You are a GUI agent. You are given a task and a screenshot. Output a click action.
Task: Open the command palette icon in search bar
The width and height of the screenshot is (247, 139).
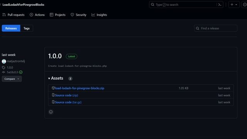(220, 5)
